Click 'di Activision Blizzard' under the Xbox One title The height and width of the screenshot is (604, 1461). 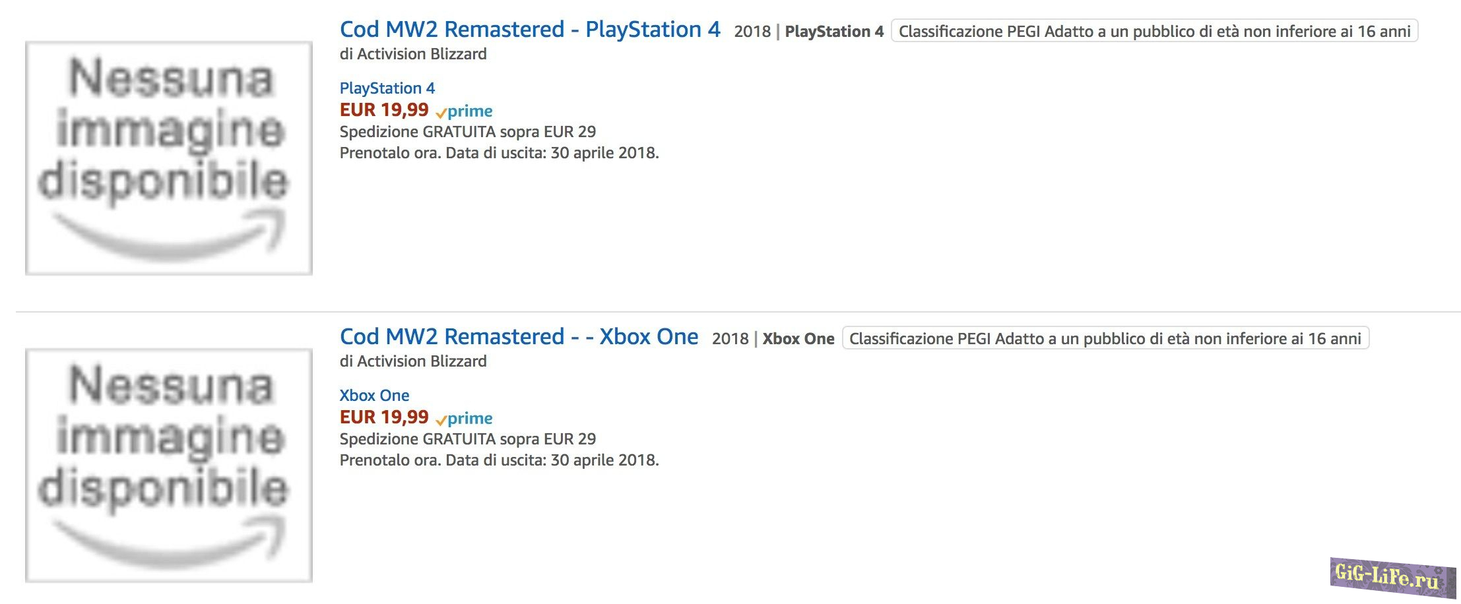pyautogui.click(x=413, y=361)
